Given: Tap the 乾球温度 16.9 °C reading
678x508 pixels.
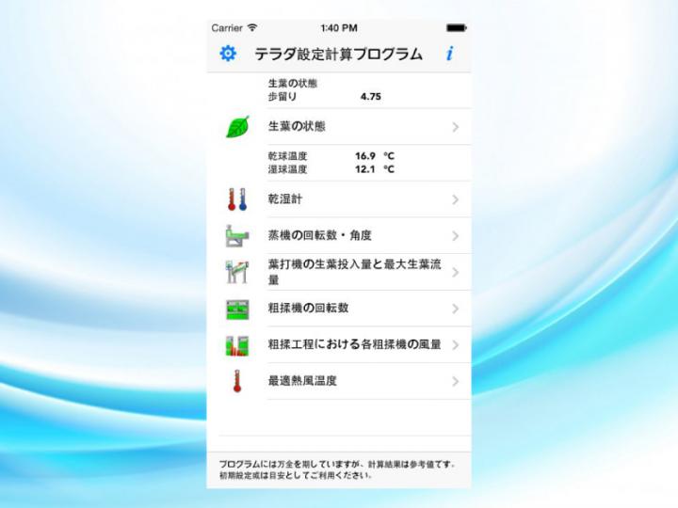Looking at the screenshot, I should point(374,156).
